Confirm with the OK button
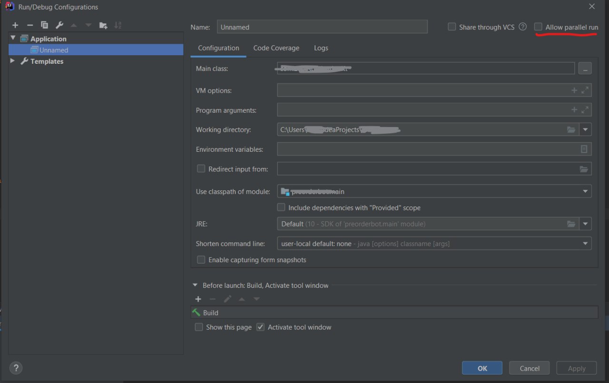This screenshot has width=609, height=383. point(482,368)
